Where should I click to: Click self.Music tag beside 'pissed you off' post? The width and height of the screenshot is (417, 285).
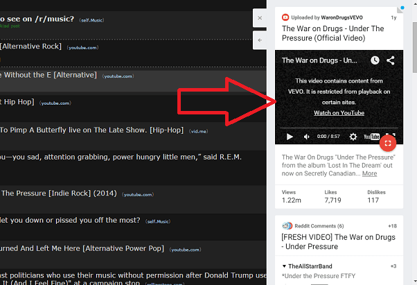[x=158, y=221]
